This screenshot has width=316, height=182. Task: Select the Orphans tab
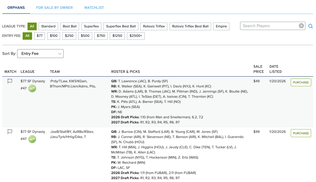tap(16, 8)
